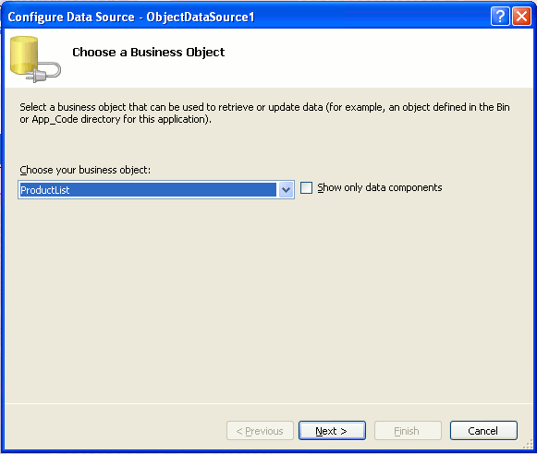Click the resize grip in dialog corner
537x454 pixels.
528,444
